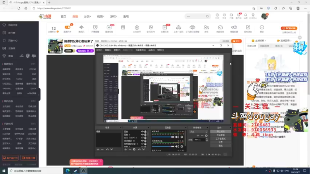The image size is (310, 174).
Task: Open Windows Start menu
Action: [x=4, y=171]
